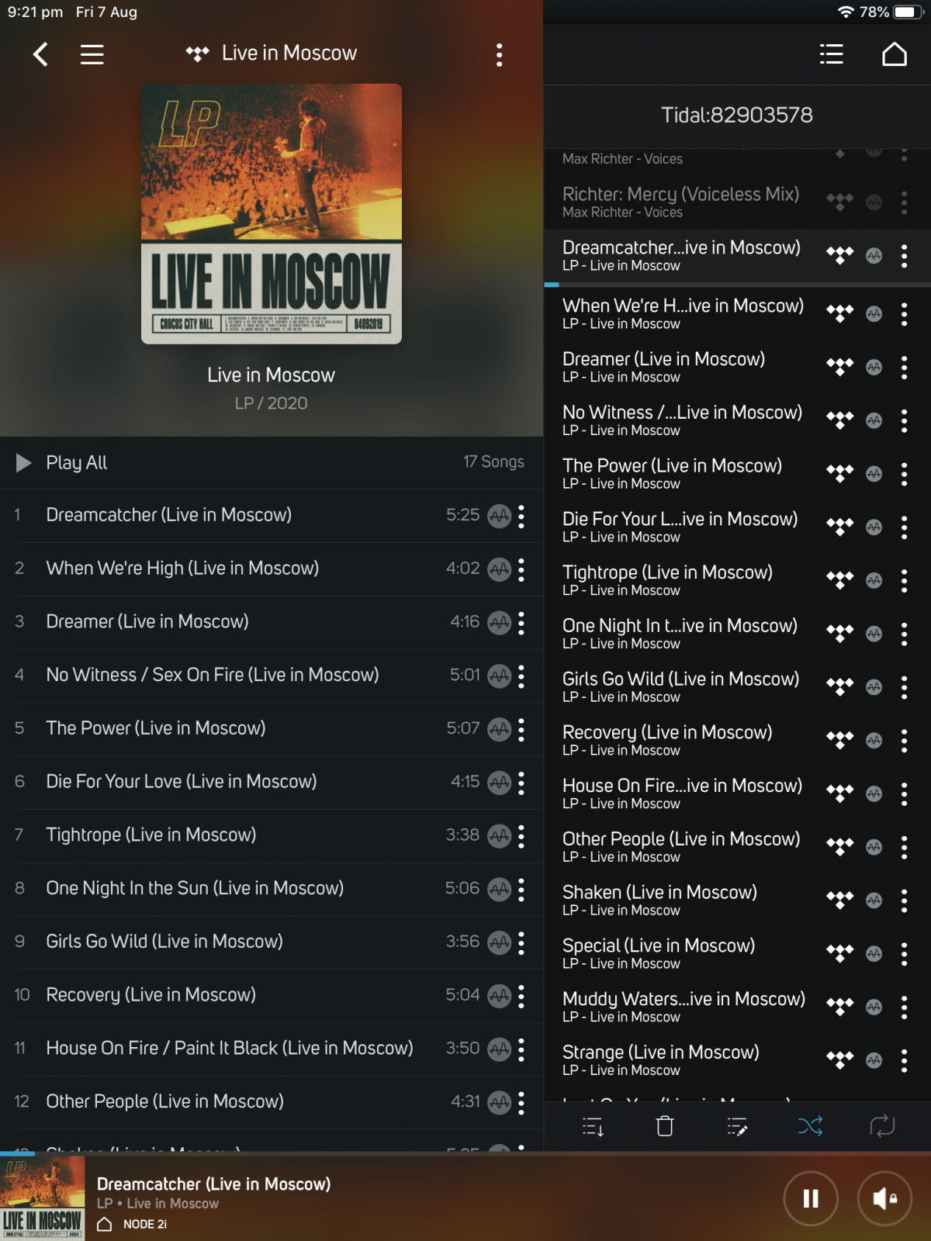Tap the quality badge beside Other People in queue
This screenshot has height=1241, width=931.
click(x=874, y=847)
